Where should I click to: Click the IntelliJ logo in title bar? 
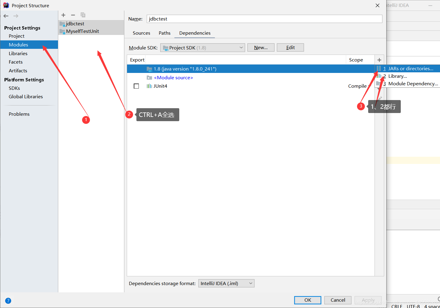coord(6,5)
